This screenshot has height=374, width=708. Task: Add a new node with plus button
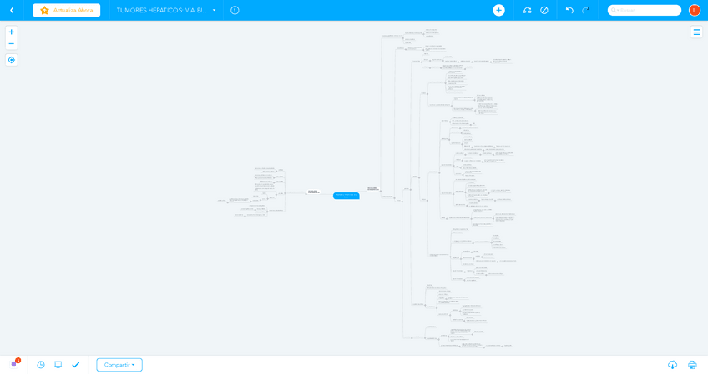498,10
